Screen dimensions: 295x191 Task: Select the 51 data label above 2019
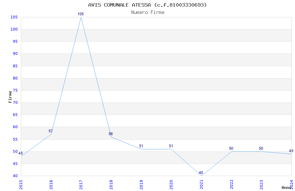[x=141, y=146]
